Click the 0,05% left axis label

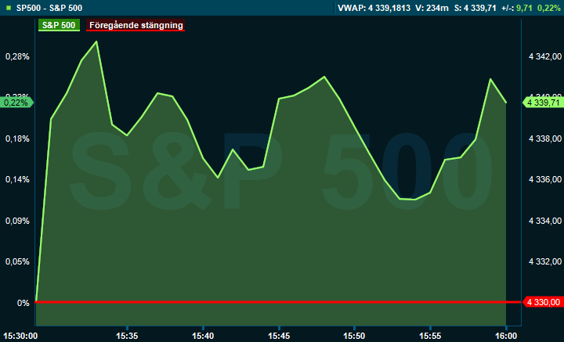[17, 261]
